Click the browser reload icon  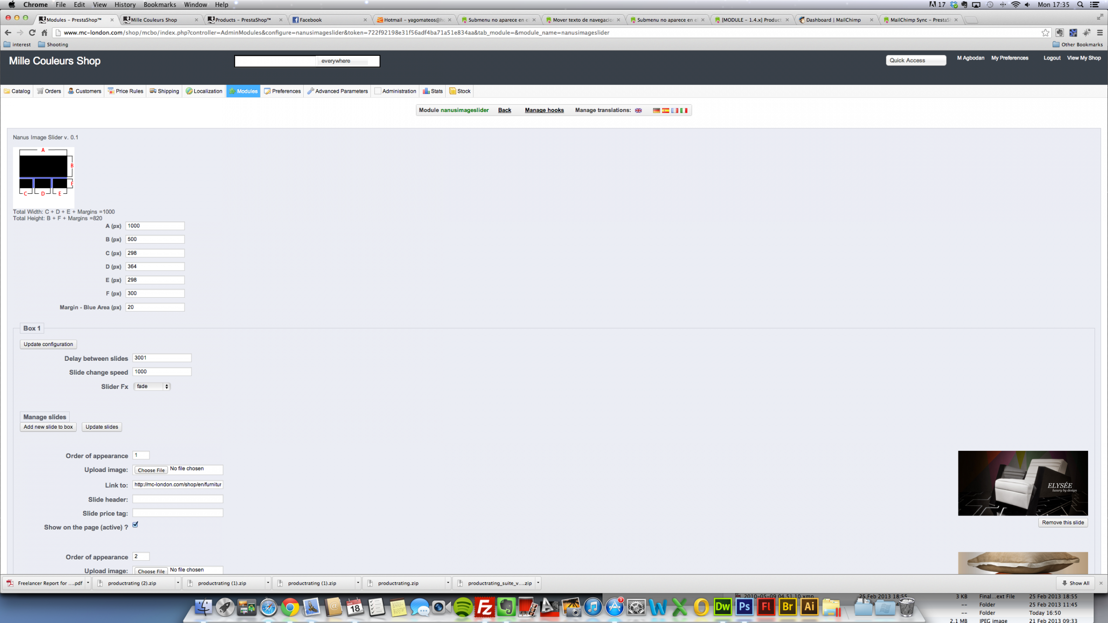click(x=32, y=32)
